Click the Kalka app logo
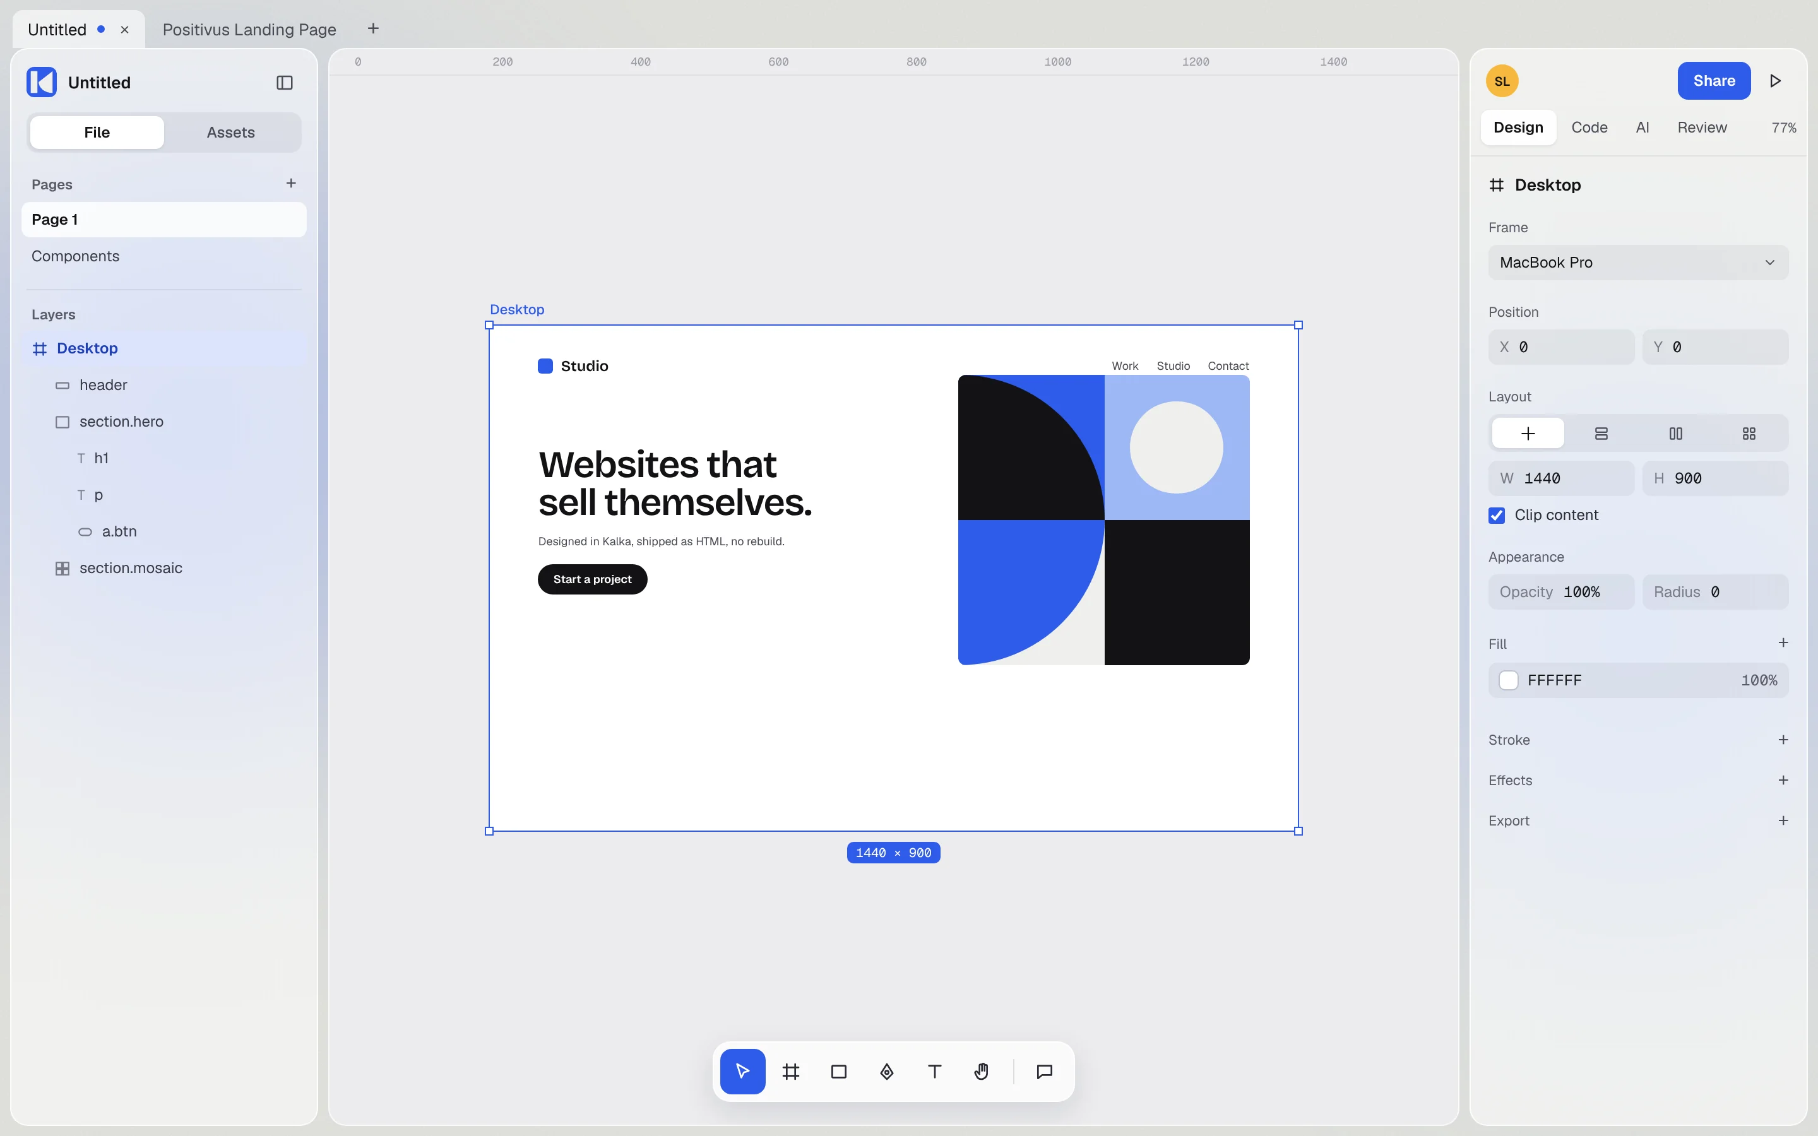 (x=41, y=82)
